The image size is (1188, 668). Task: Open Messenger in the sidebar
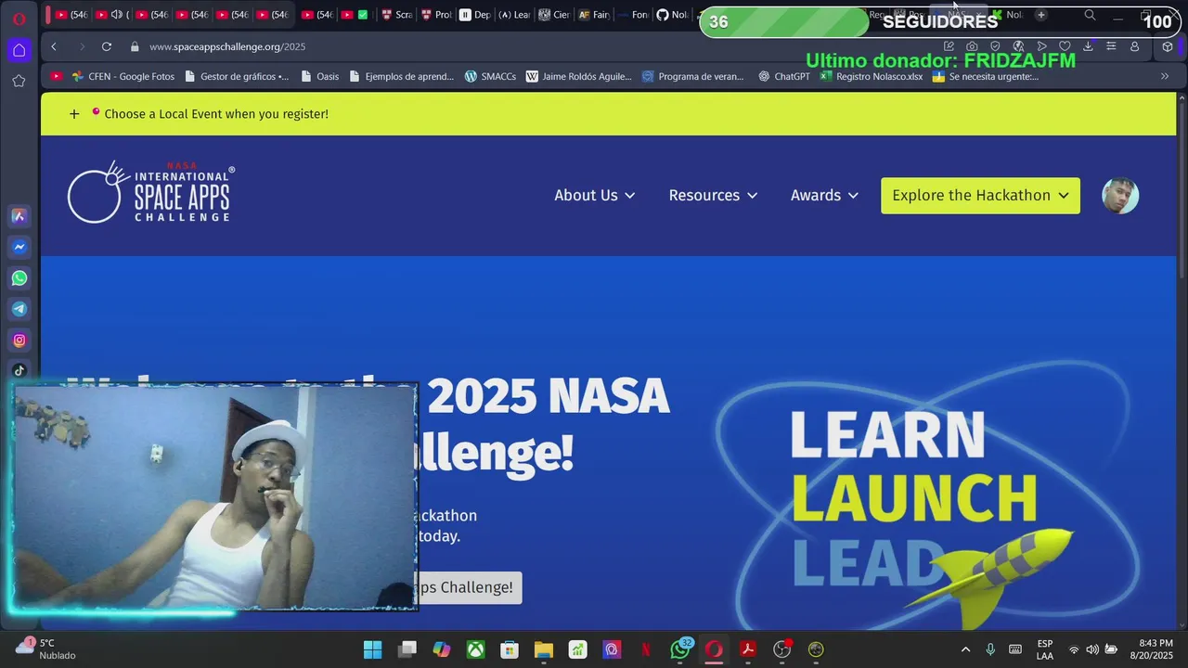pos(19,247)
